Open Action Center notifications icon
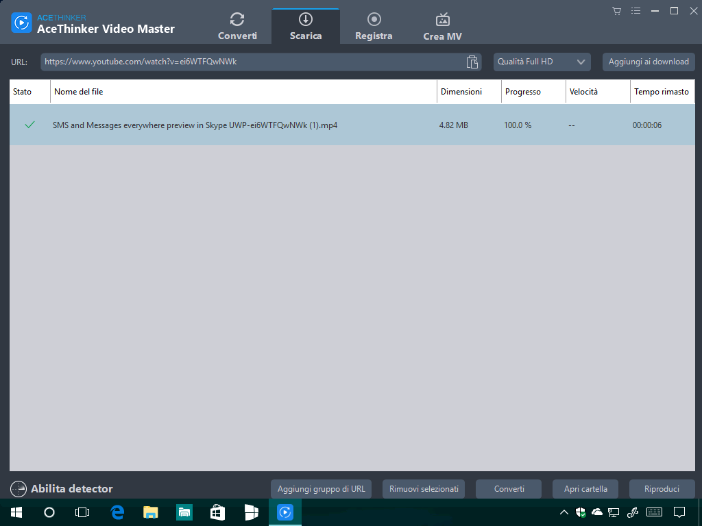 (x=679, y=512)
